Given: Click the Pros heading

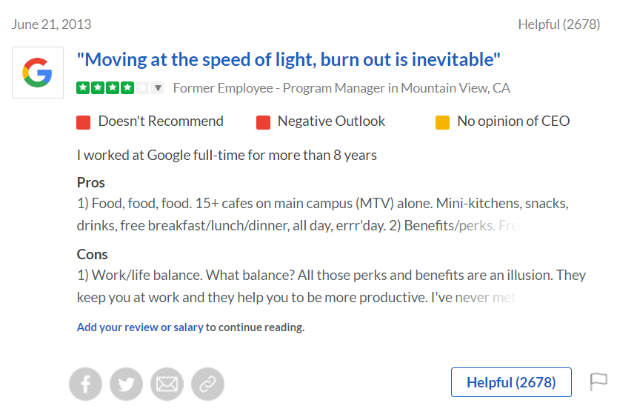Looking at the screenshot, I should coord(91,182).
